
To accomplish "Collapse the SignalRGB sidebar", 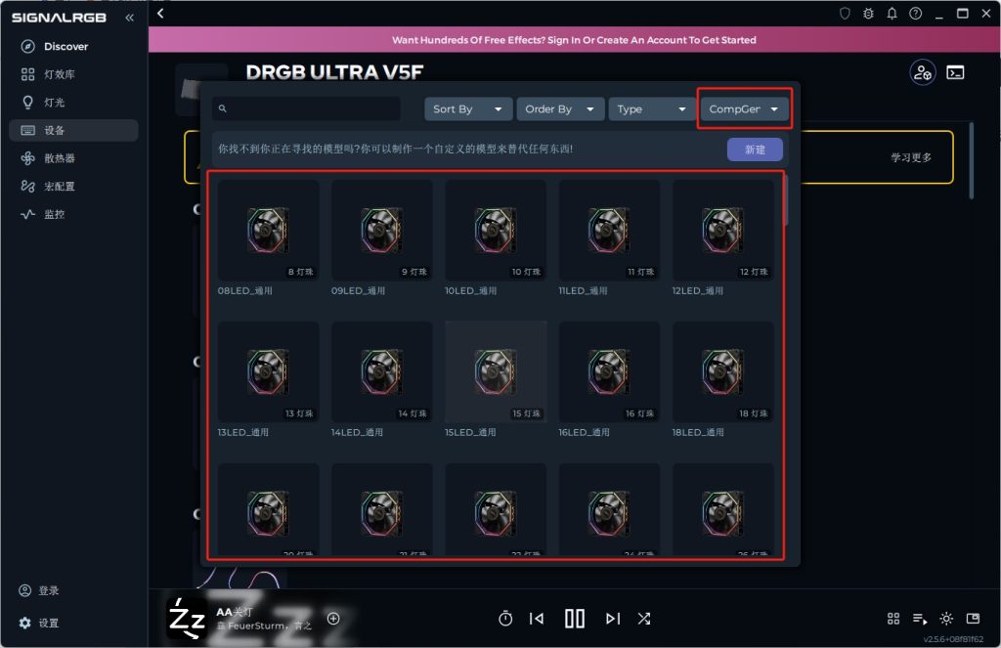I will (x=130, y=18).
